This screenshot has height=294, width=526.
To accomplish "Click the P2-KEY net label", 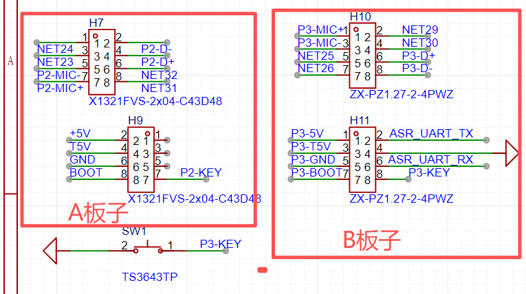I will [201, 172].
